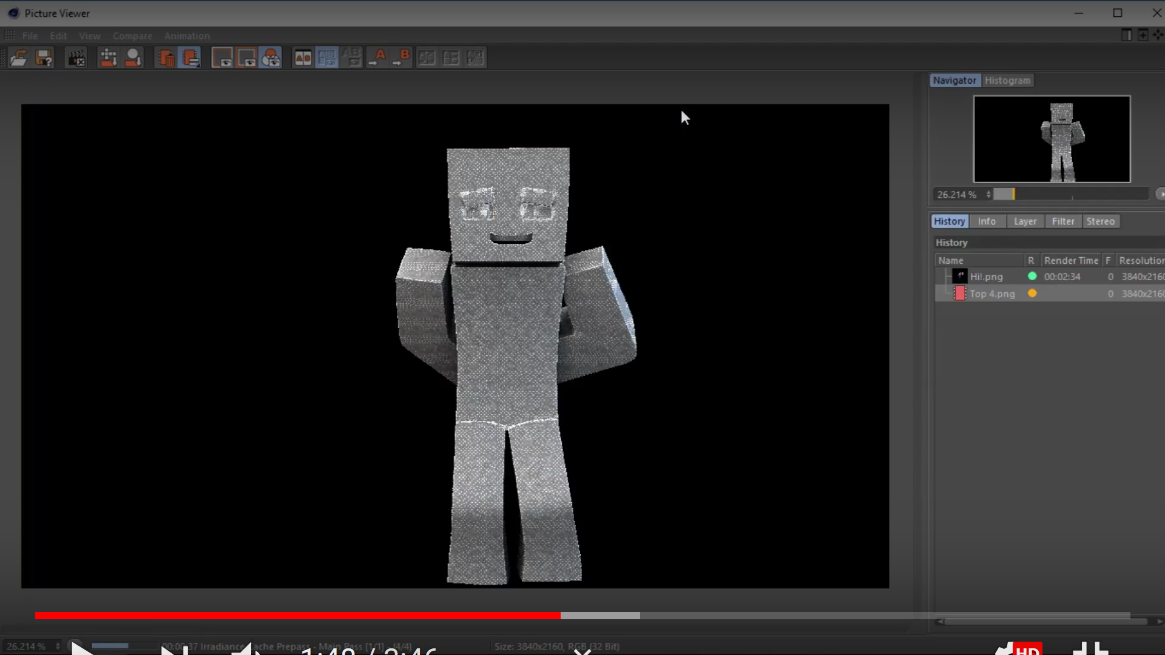Open the Compare menu
Image resolution: width=1165 pixels, height=655 pixels.
132,36
